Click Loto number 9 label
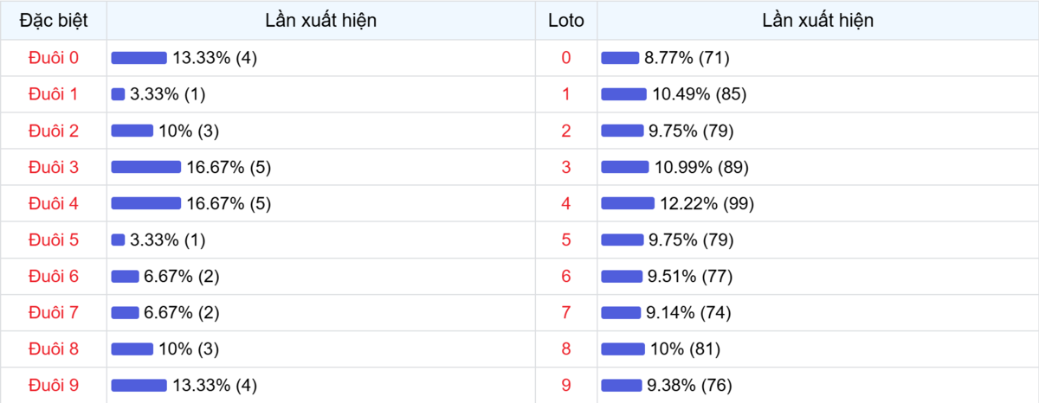The image size is (1039, 403). click(566, 385)
